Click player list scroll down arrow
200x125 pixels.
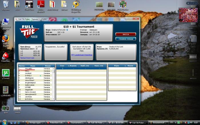click(53, 99)
